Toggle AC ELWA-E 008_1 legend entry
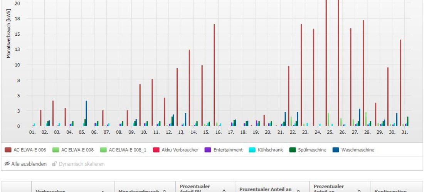The width and height of the screenshot is (424, 192). (123, 150)
